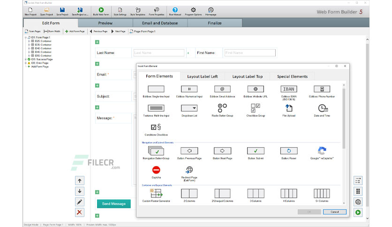Open Style Templates from the toolbar
This screenshot has width=392, height=227.
[137, 12]
